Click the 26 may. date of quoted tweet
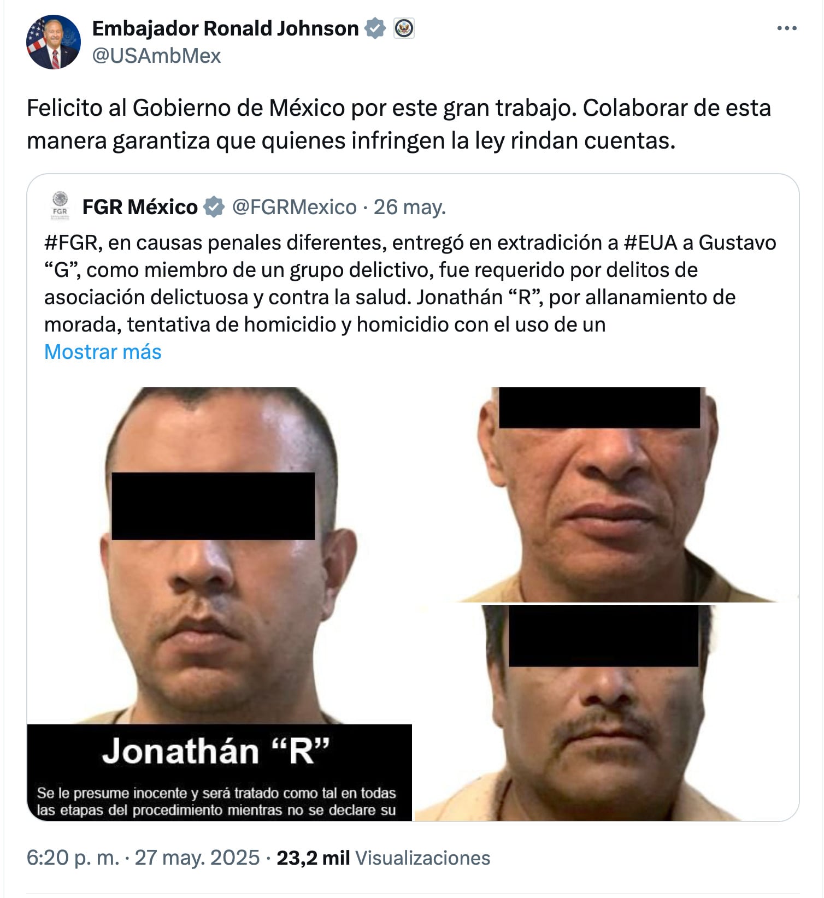824x898 pixels. (410, 207)
